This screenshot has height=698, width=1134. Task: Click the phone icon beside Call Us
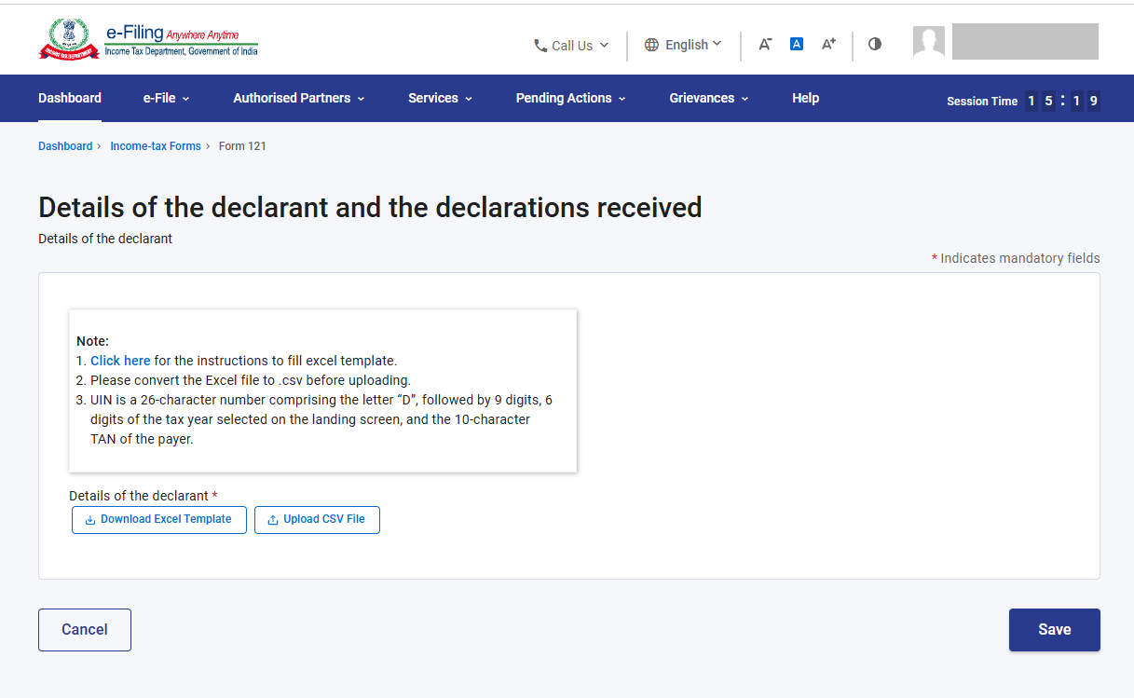click(540, 45)
